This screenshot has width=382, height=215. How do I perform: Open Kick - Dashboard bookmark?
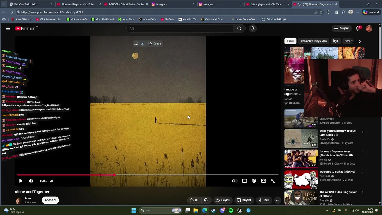click(x=102, y=19)
